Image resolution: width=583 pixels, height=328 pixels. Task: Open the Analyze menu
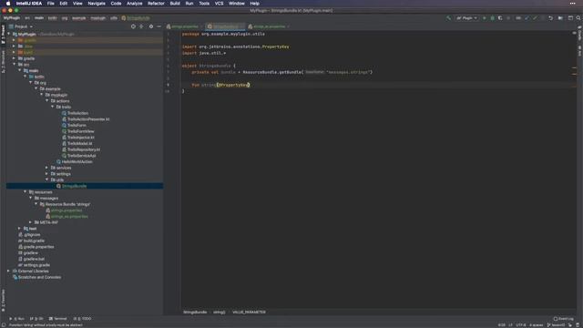pos(134,4)
